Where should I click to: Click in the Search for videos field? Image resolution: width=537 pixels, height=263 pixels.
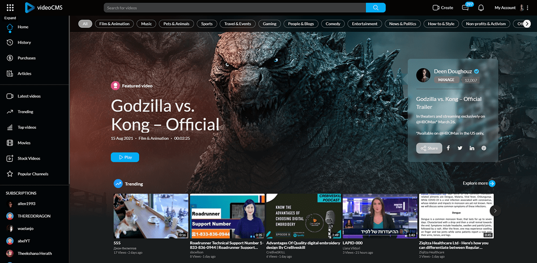click(x=235, y=8)
